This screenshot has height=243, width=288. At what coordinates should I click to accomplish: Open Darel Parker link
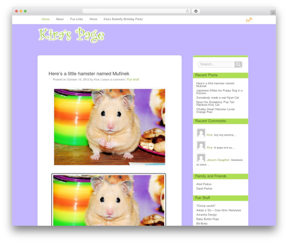(x=204, y=188)
